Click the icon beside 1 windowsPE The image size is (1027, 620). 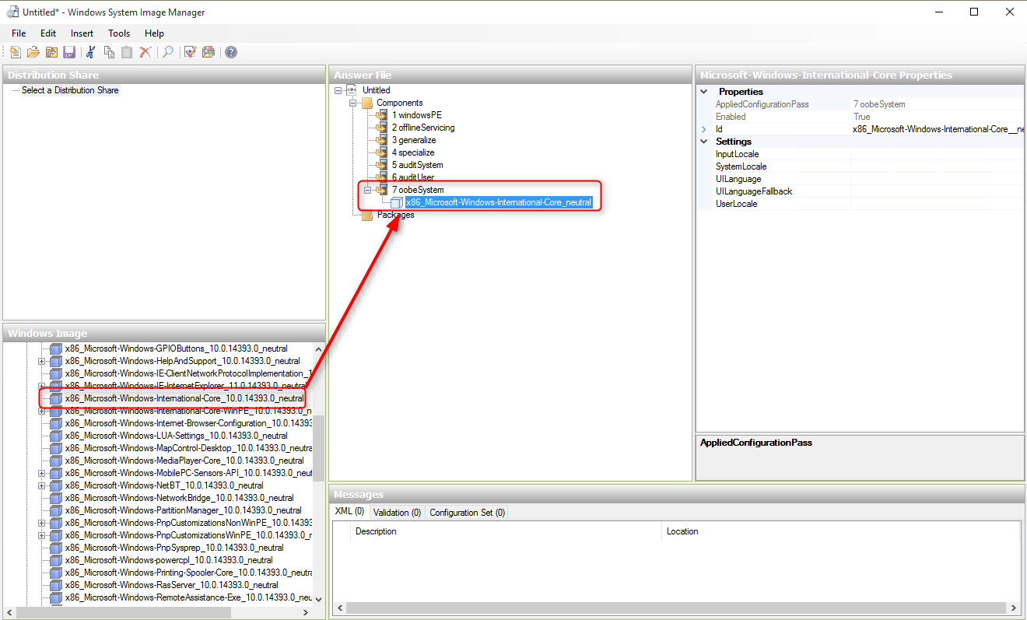click(381, 115)
